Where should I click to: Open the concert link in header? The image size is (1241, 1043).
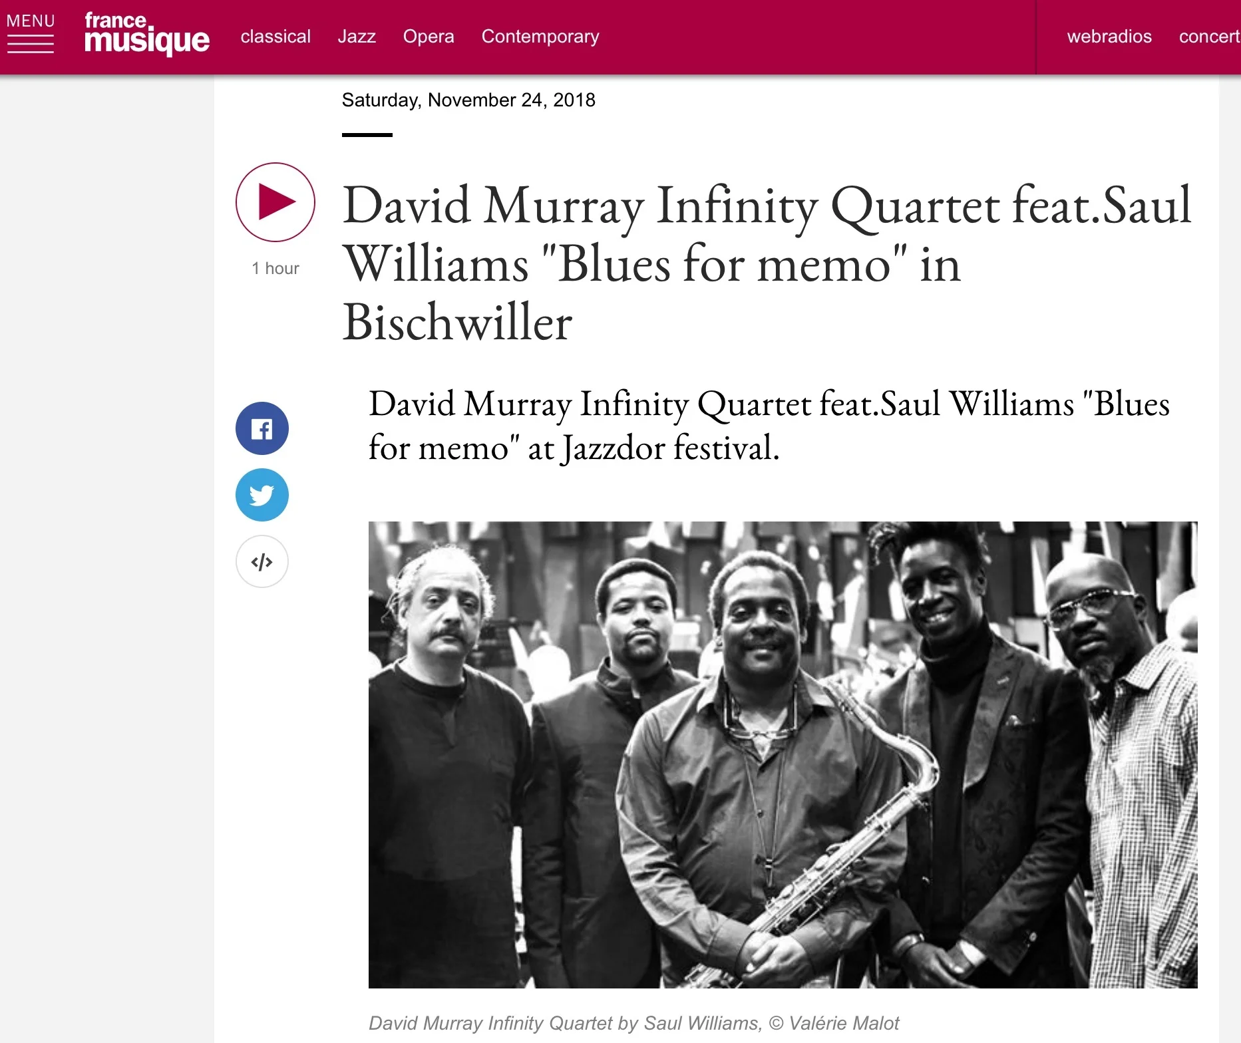point(1209,37)
